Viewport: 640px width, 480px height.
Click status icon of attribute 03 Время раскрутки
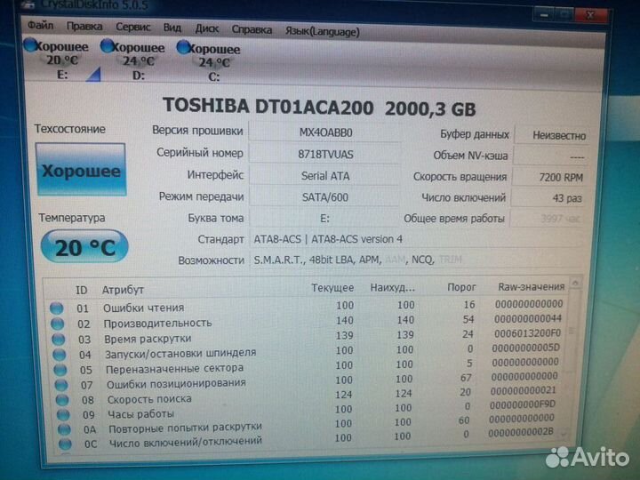[59, 340]
